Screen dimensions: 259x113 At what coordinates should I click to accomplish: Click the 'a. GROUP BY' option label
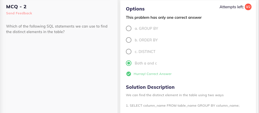coord(146,28)
